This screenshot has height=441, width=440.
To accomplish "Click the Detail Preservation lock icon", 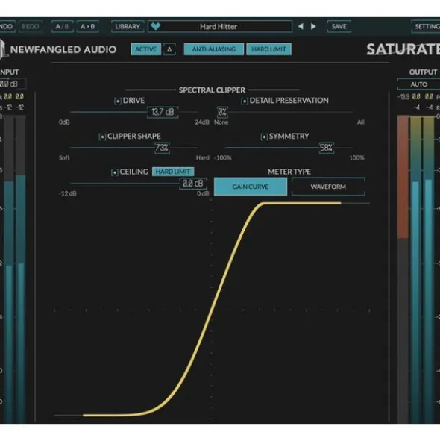I will (245, 101).
